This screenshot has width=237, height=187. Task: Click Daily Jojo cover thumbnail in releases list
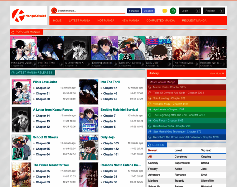(89, 147)
